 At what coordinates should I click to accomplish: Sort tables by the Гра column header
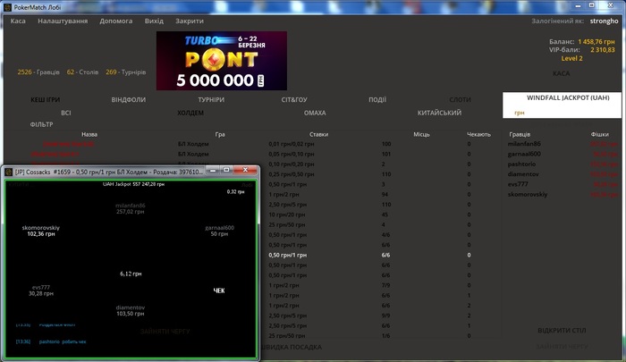tap(220, 134)
